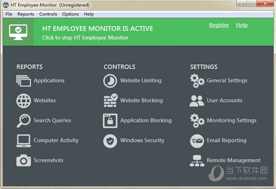Image resolution: width=276 pixels, height=189 pixels.
Task: Click to stop HT Employee Monitor
Action: tap(85, 37)
